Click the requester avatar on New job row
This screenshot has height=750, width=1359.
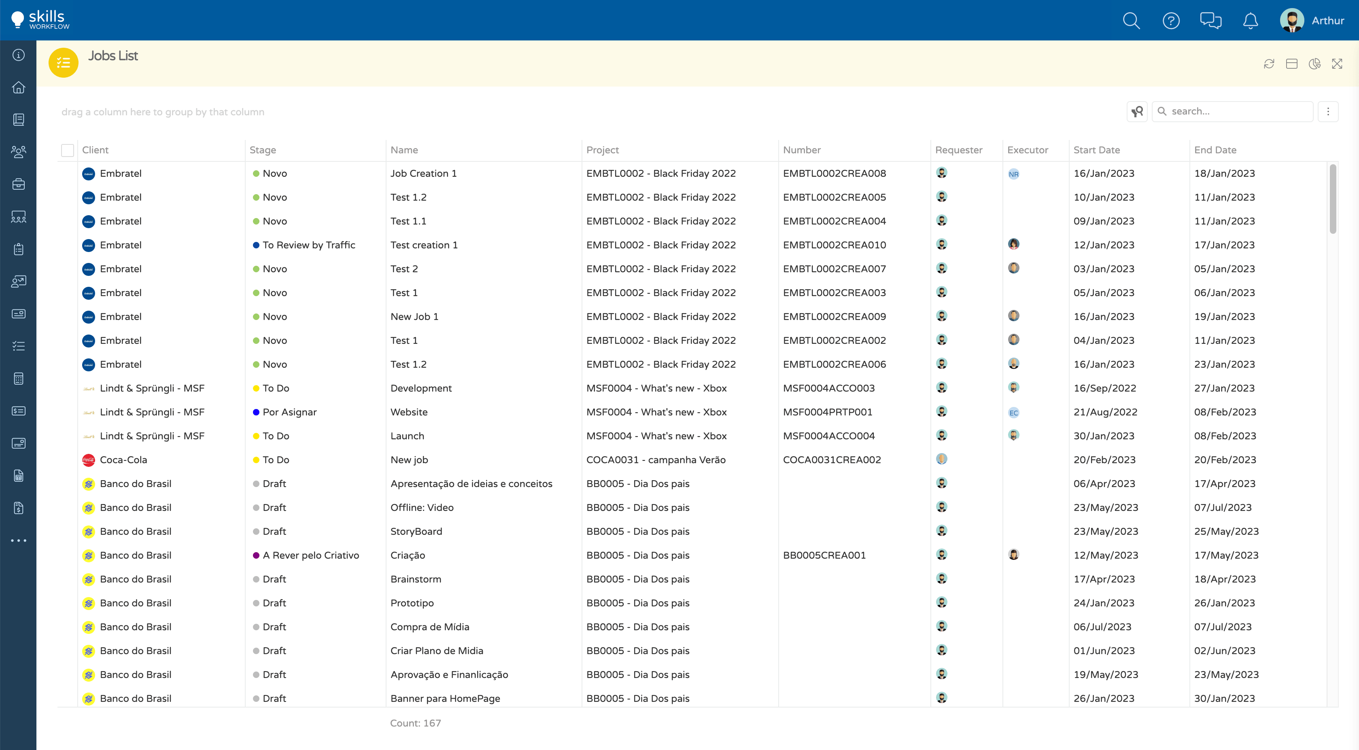click(x=942, y=459)
